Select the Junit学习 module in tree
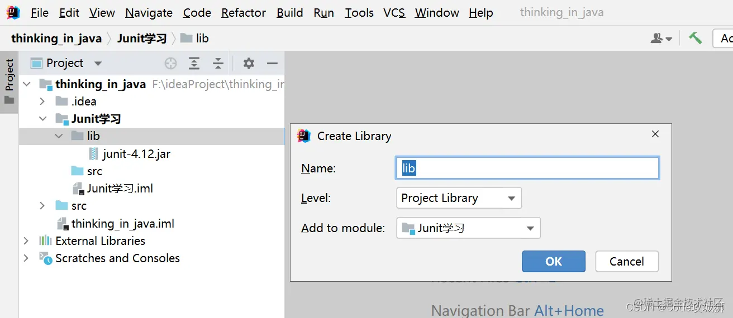 (x=96, y=119)
